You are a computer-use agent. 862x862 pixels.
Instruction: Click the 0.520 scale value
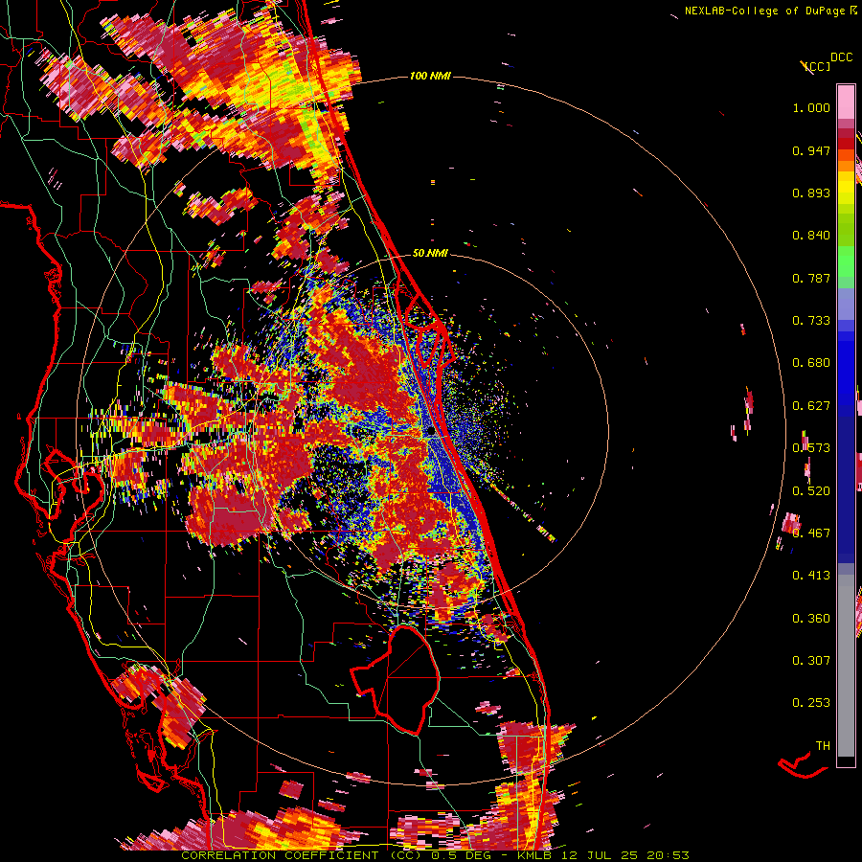(811, 490)
